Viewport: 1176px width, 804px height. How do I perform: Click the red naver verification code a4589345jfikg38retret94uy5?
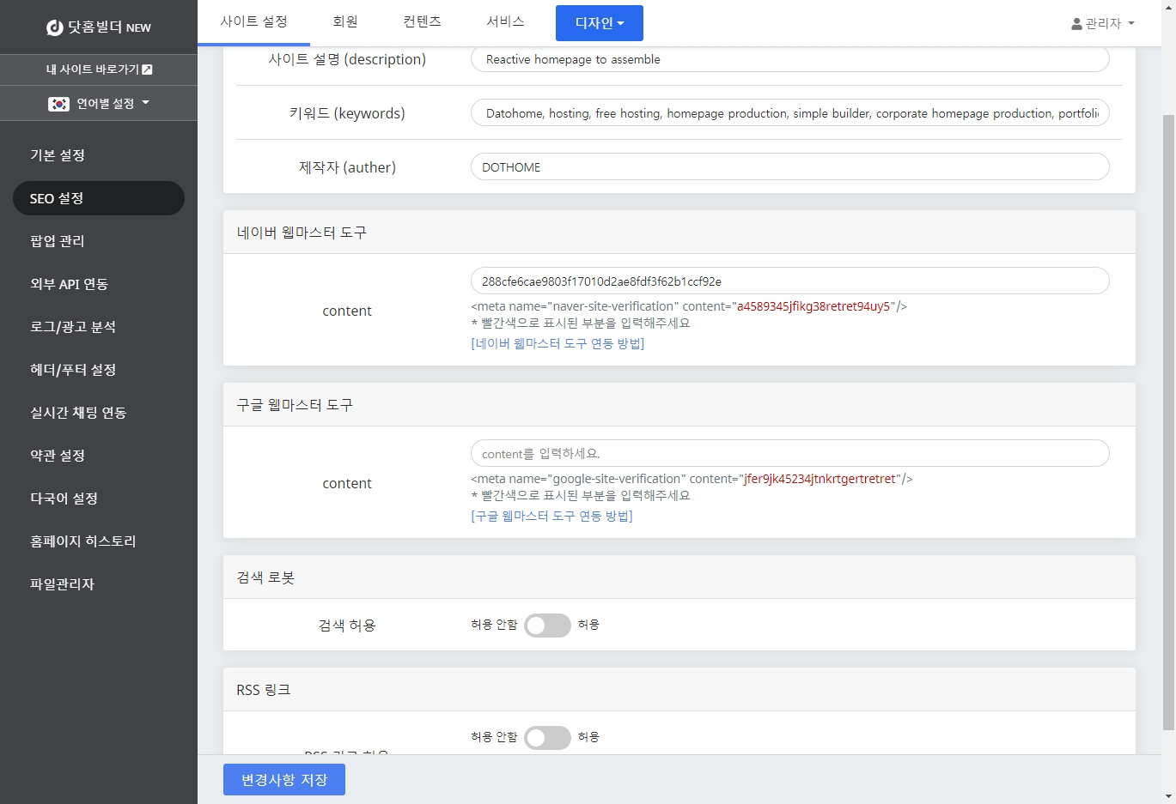pos(813,306)
